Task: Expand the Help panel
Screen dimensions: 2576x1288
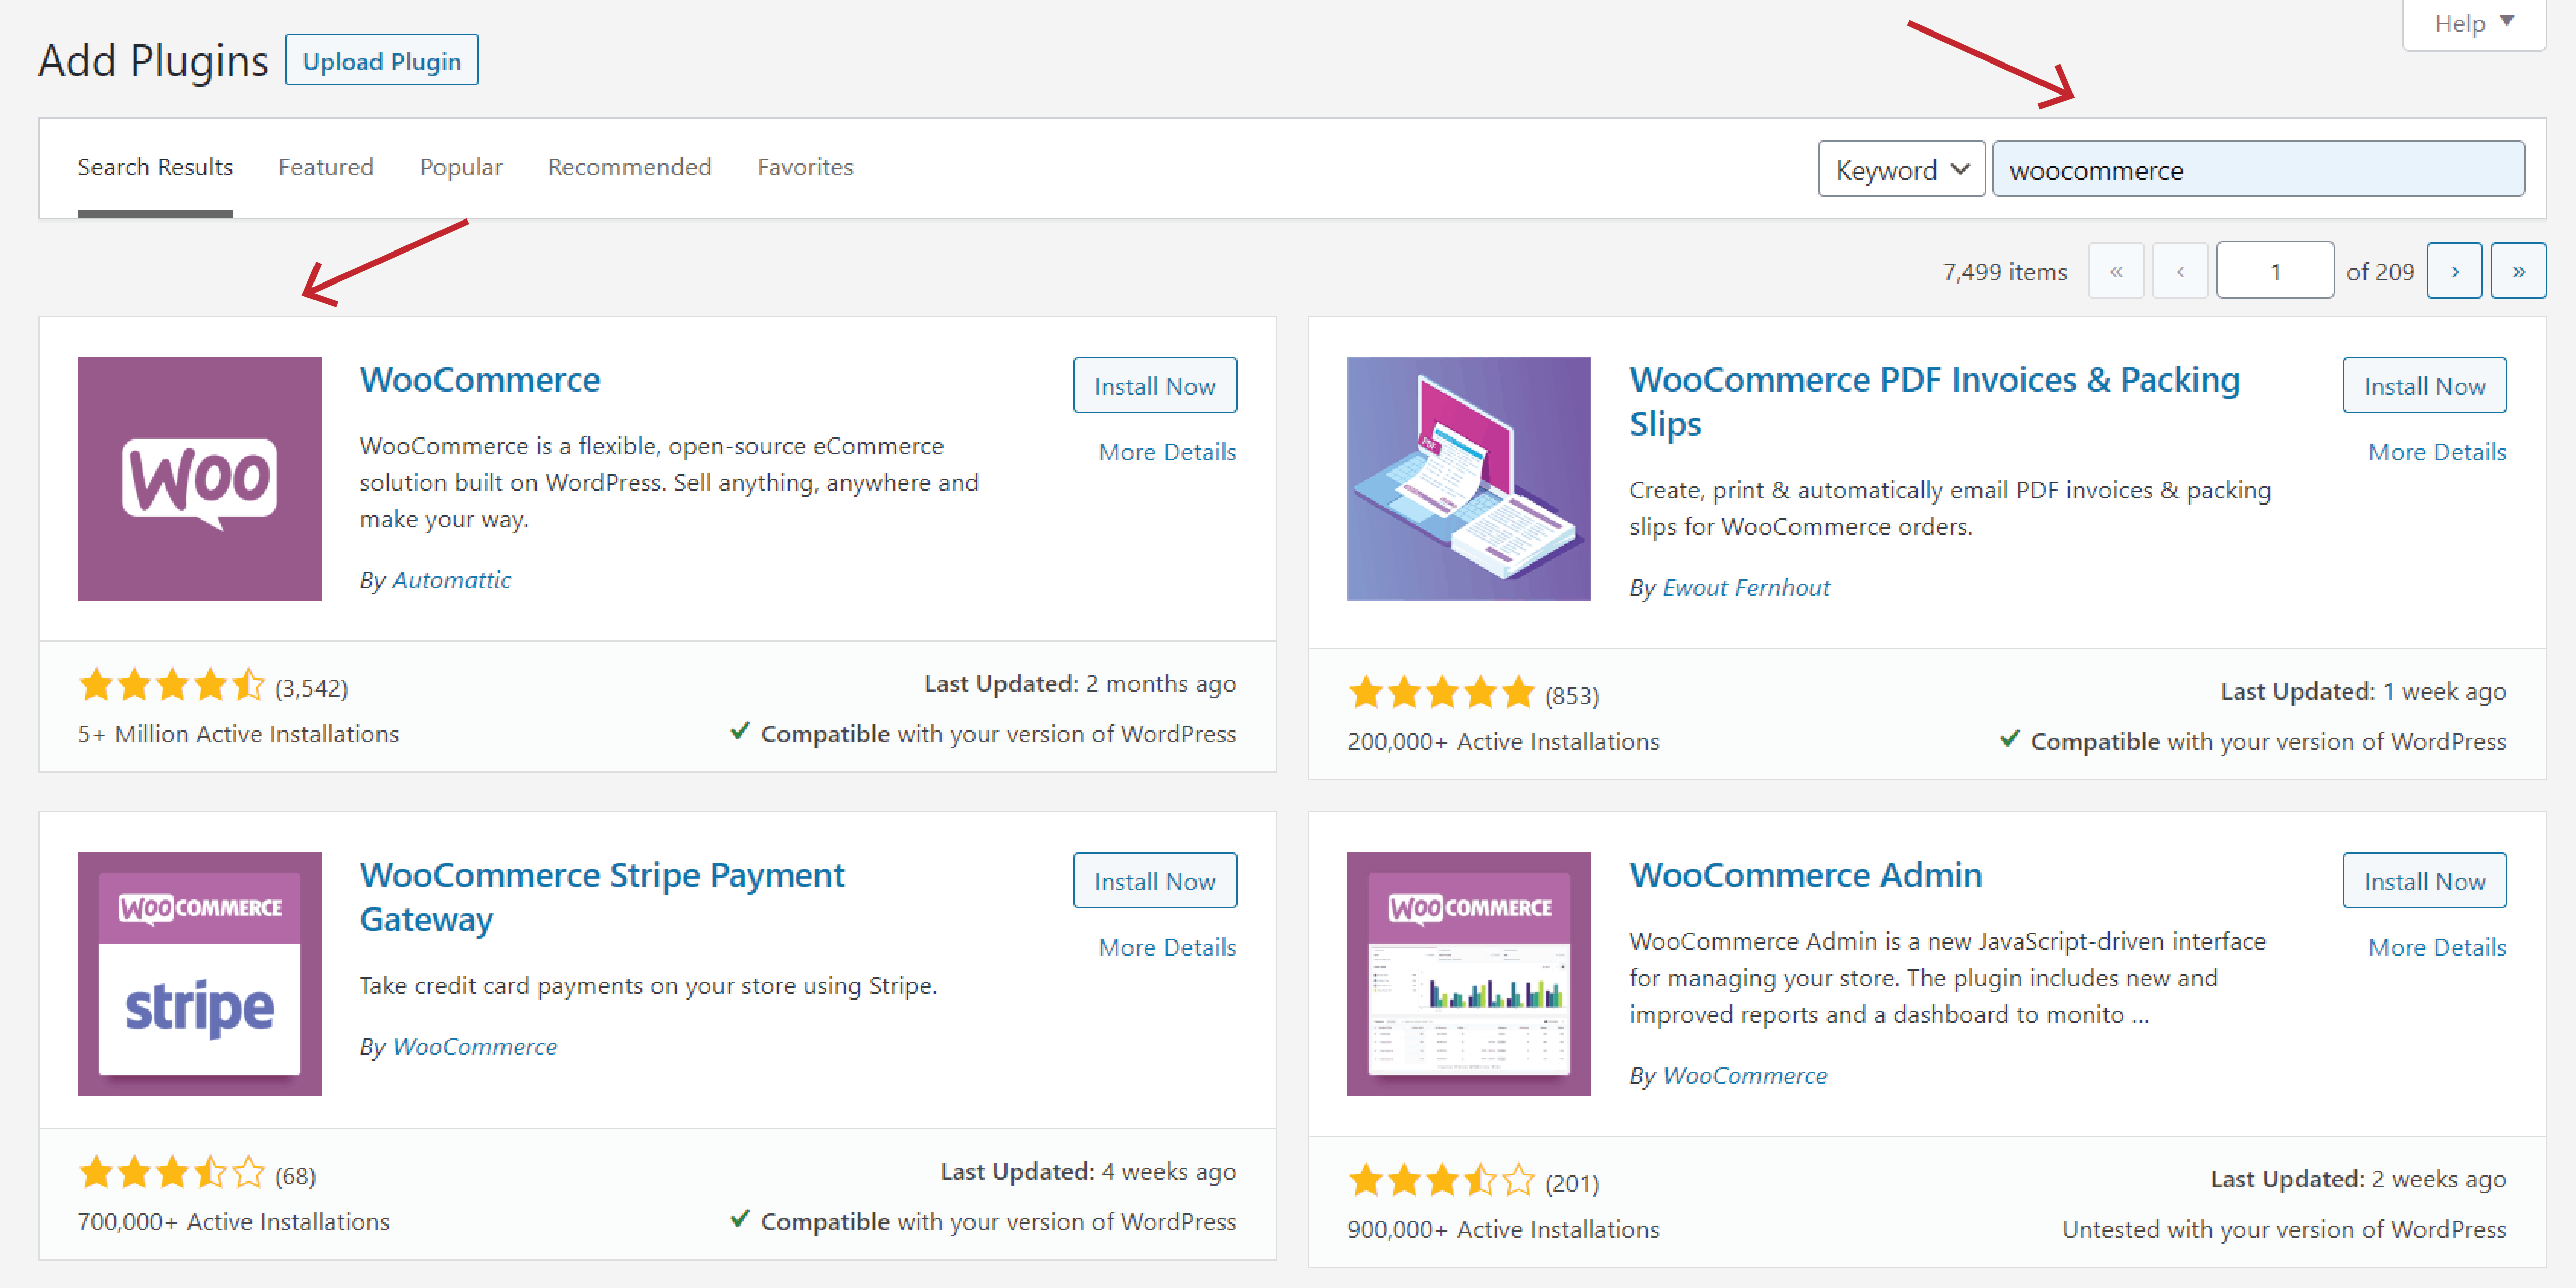Action: (2472, 23)
